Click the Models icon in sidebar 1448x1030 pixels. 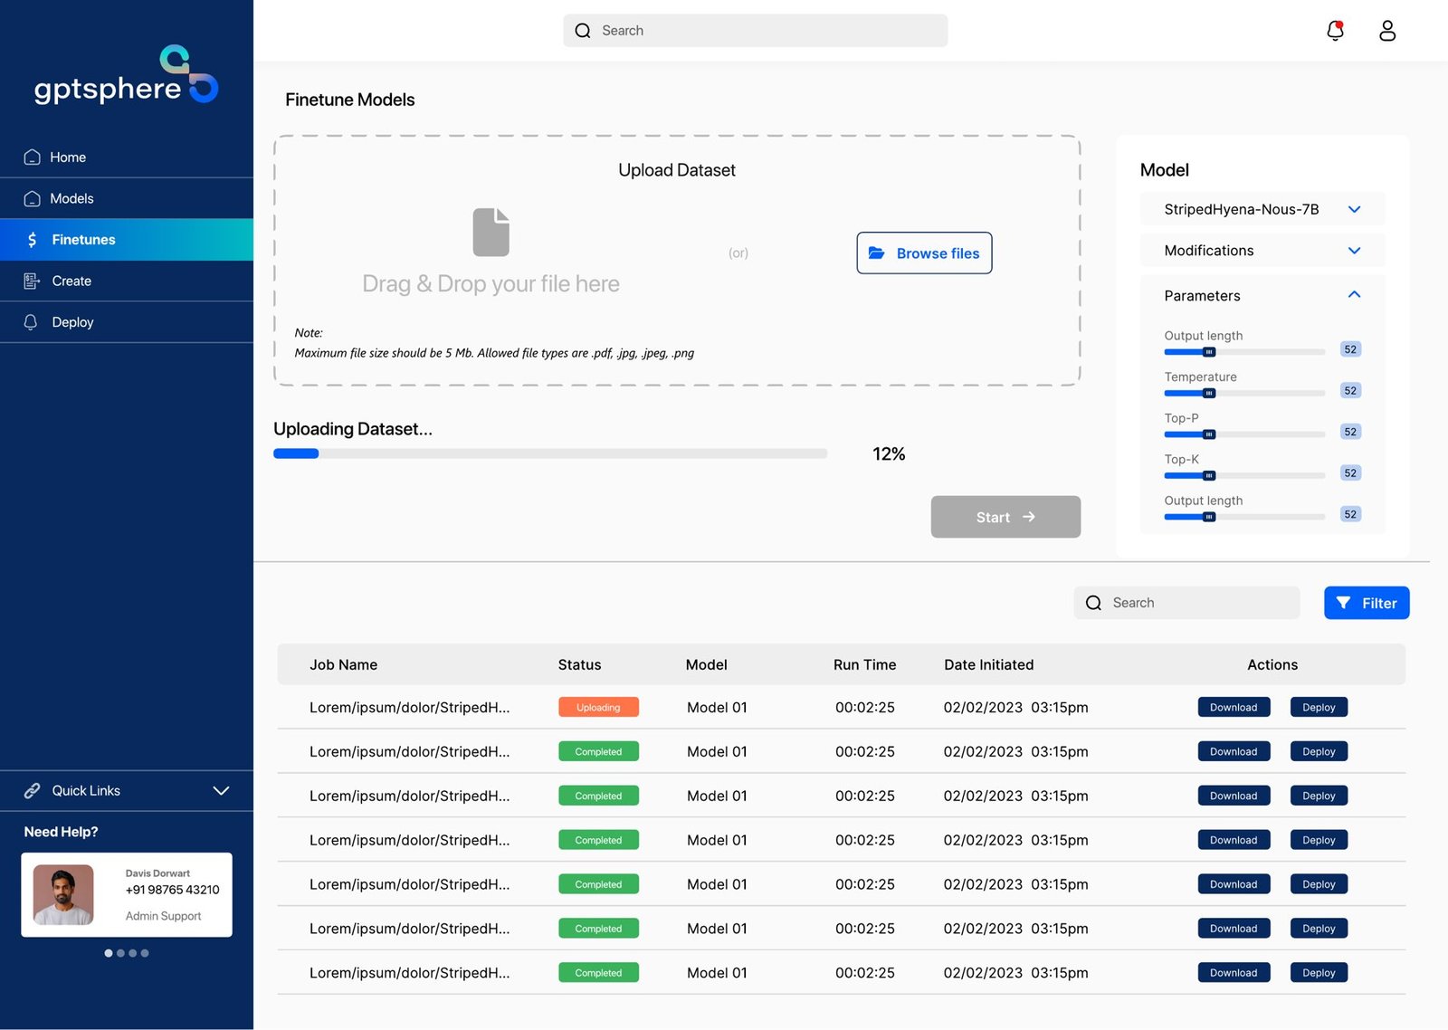pos(32,198)
